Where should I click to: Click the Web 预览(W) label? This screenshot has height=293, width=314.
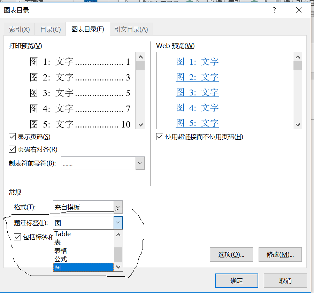pos(175,46)
